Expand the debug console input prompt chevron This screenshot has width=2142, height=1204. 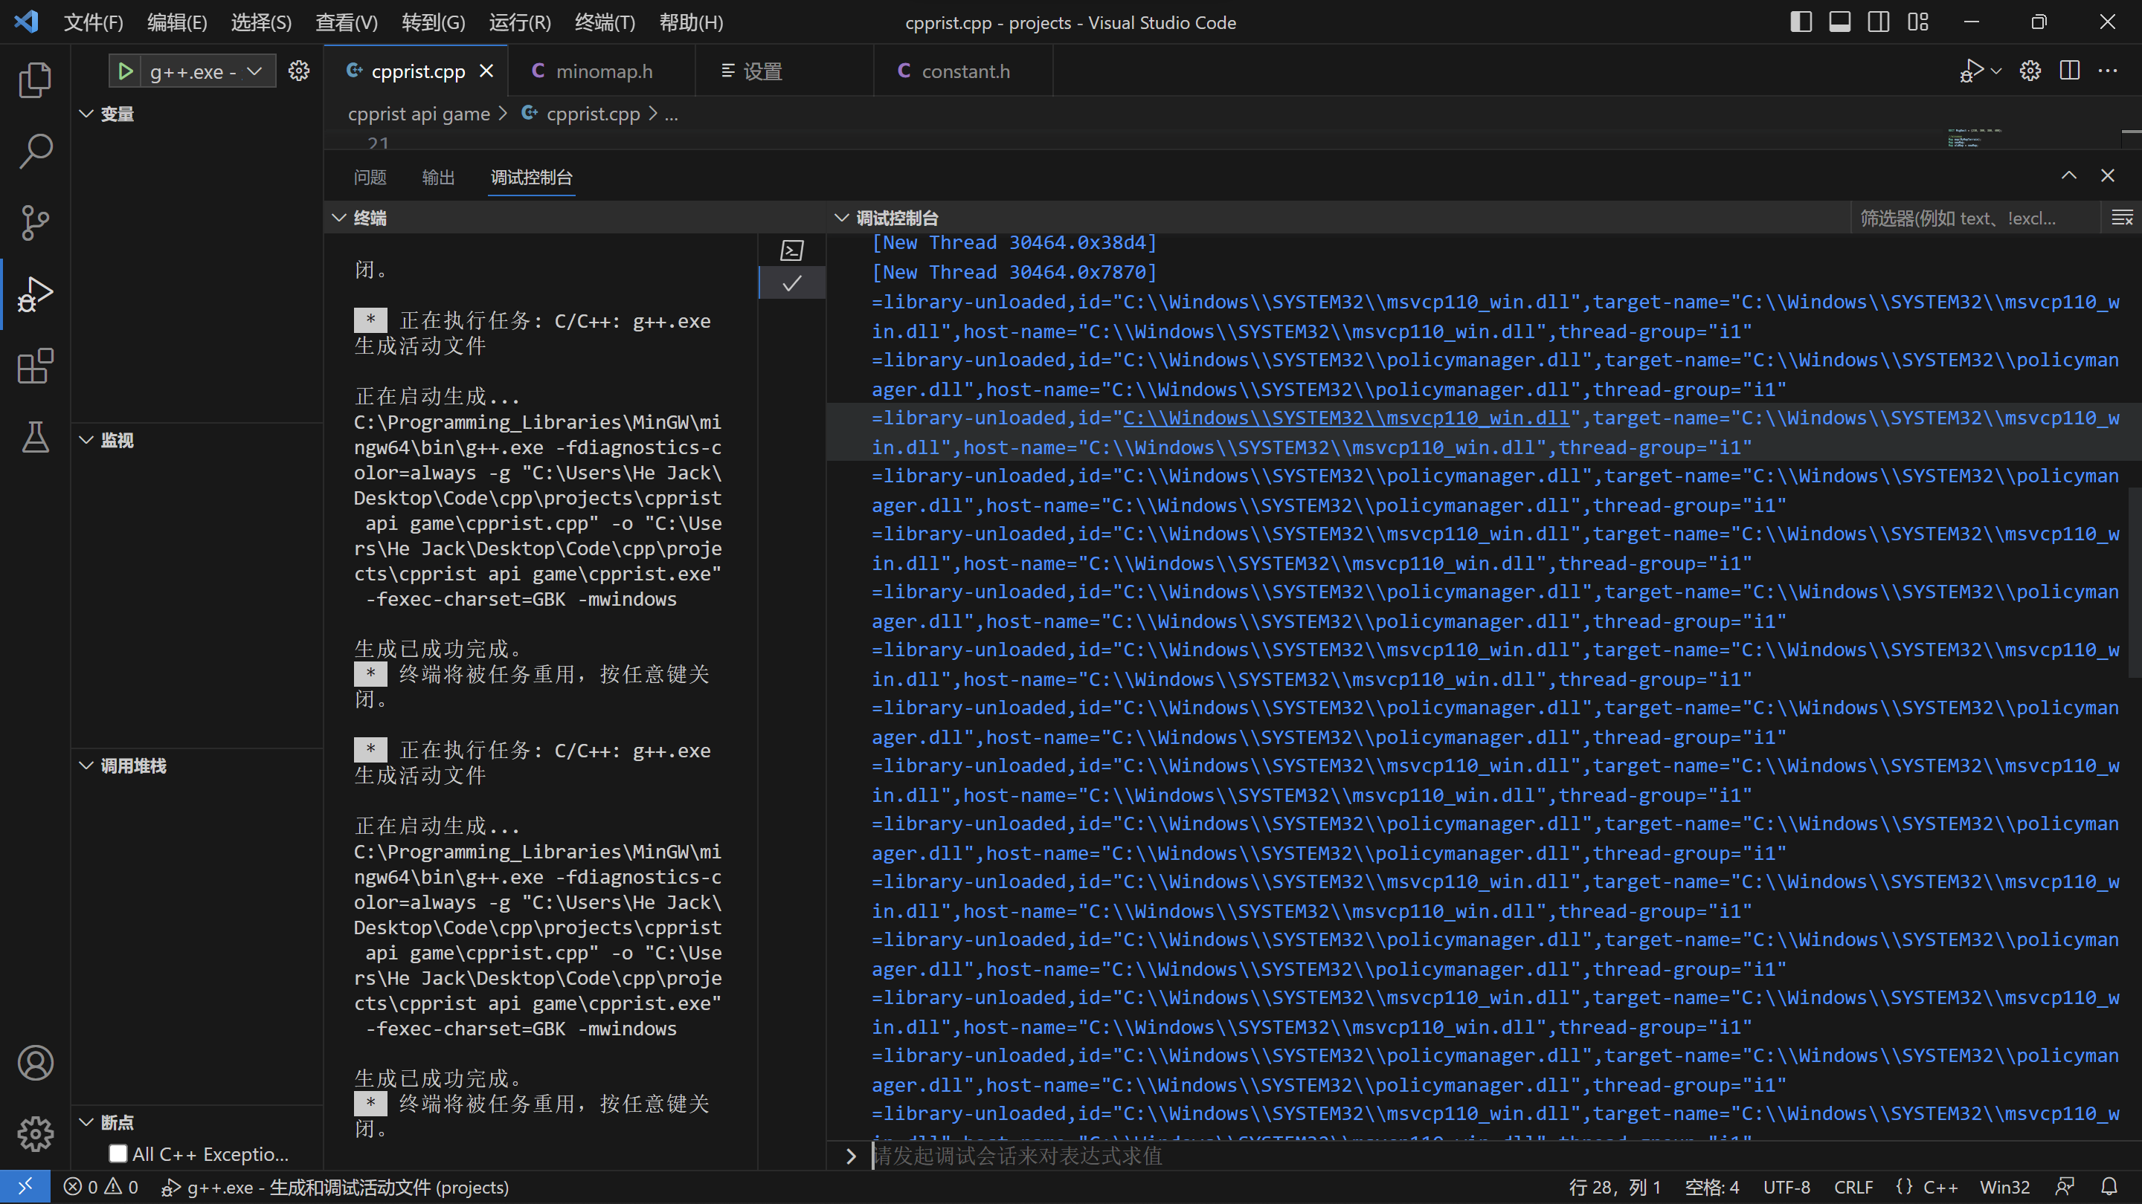pyautogui.click(x=851, y=1156)
